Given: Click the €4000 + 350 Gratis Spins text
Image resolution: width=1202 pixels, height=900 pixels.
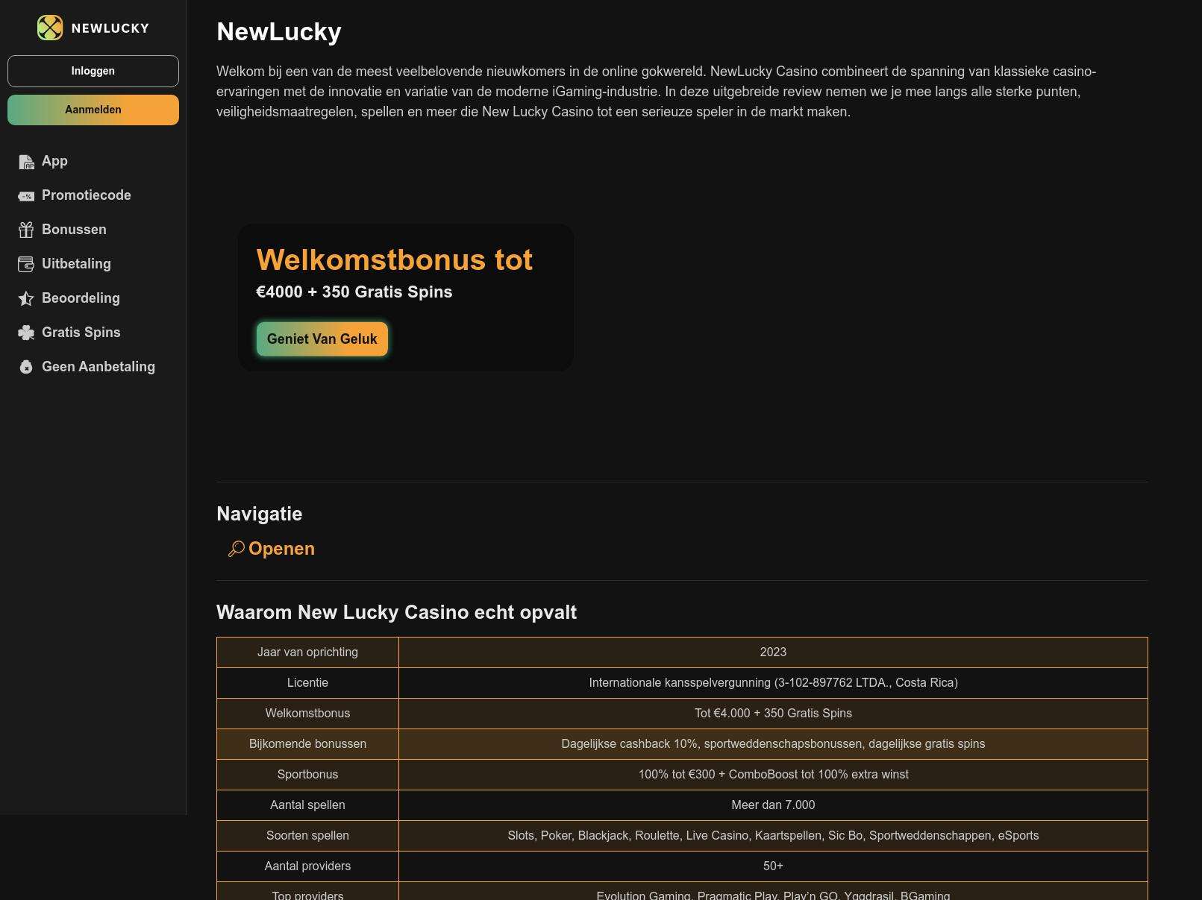Looking at the screenshot, I should (354, 292).
